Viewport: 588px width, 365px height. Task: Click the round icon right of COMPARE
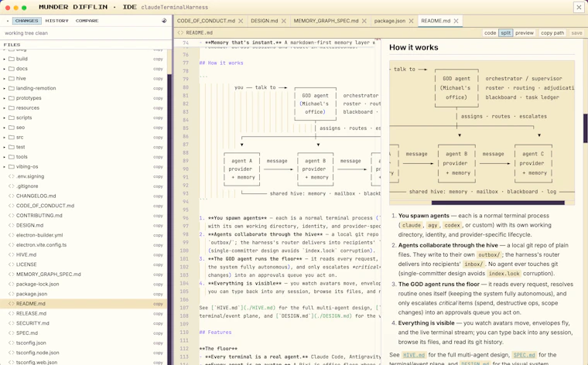pyautogui.click(x=164, y=21)
